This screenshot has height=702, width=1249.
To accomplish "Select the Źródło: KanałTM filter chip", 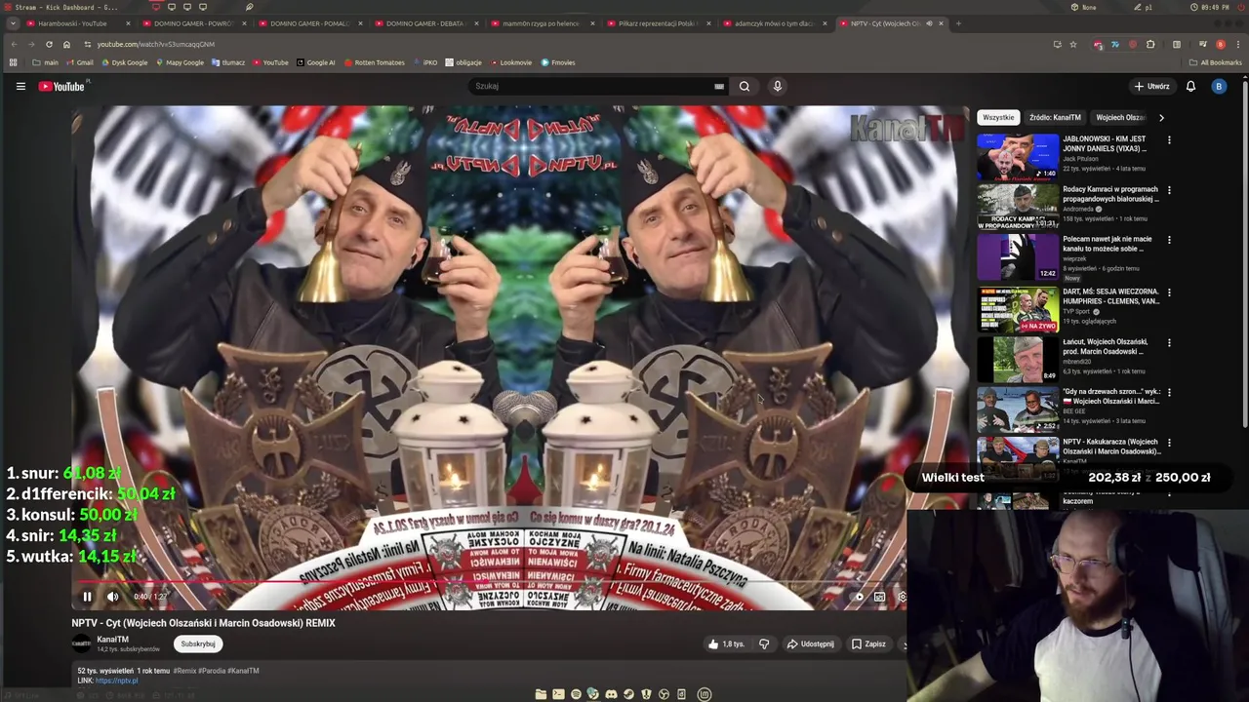I will (x=1055, y=117).
